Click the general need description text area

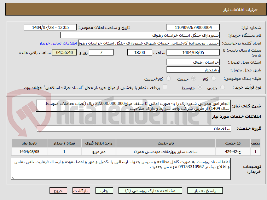[133, 106]
